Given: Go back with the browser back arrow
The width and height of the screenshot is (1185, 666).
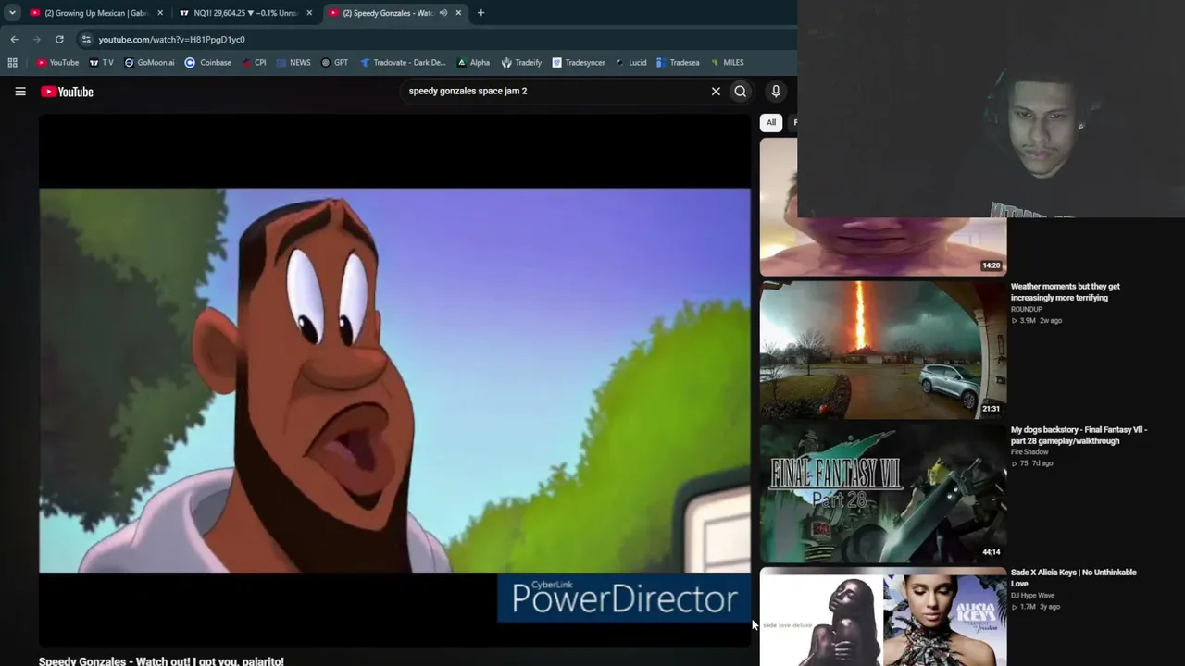Looking at the screenshot, I should 14,40.
